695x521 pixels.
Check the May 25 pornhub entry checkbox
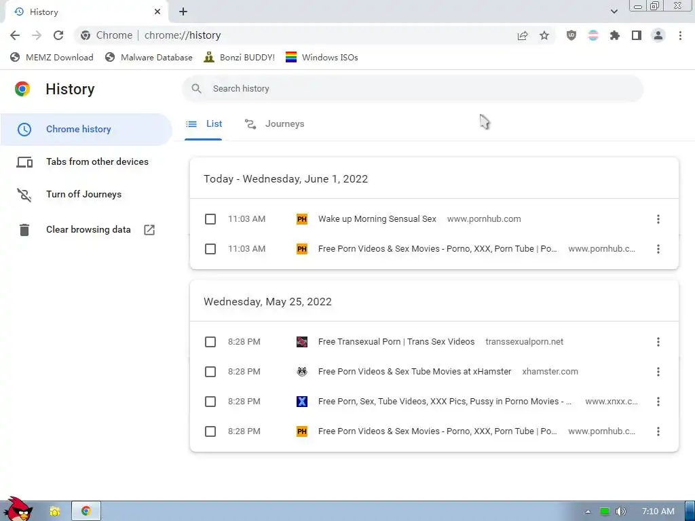pyautogui.click(x=210, y=431)
